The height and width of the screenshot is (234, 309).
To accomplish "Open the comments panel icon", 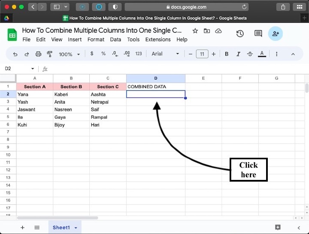I will (258, 34).
